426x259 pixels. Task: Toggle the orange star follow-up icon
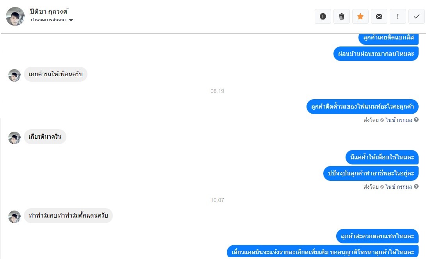click(360, 16)
